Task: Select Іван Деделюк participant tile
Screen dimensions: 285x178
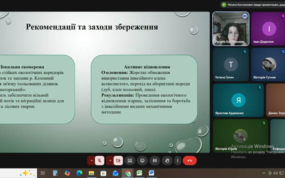Action: click(268, 29)
